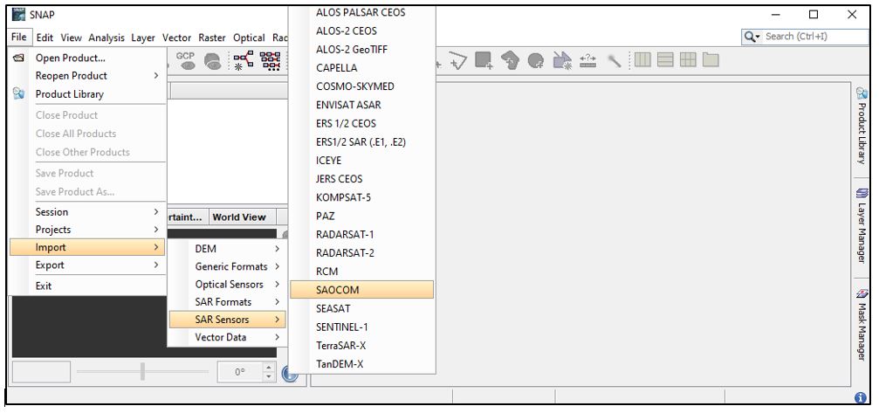Expand Vector Data import submenu

pyautogui.click(x=228, y=337)
